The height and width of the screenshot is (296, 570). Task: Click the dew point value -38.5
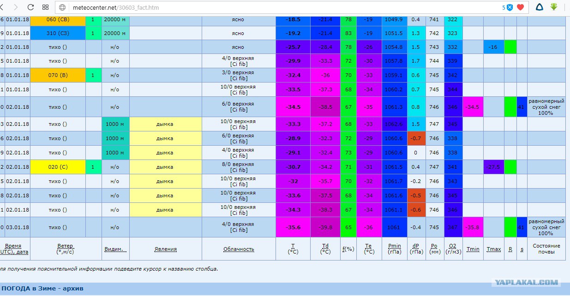tap(325, 107)
